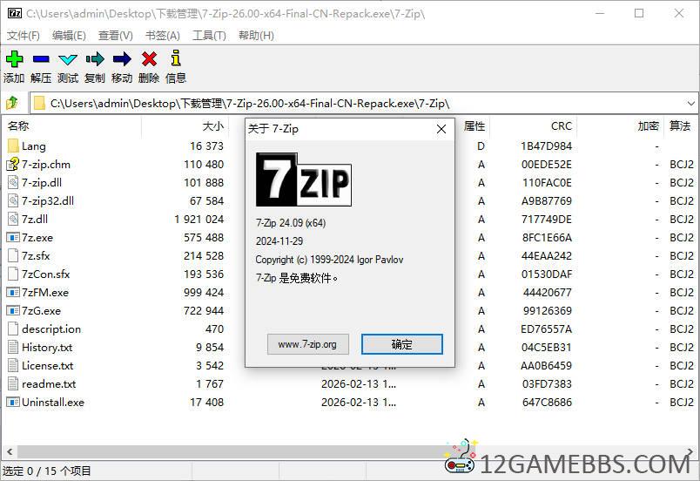Select the 7z.sfx file icon
The height and width of the screenshot is (481, 700).
pos(13,255)
